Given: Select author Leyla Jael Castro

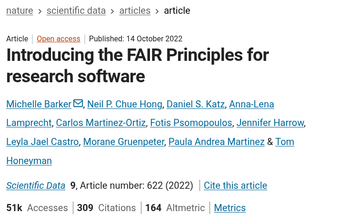Looking at the screenshot, I should click(43, 142).
